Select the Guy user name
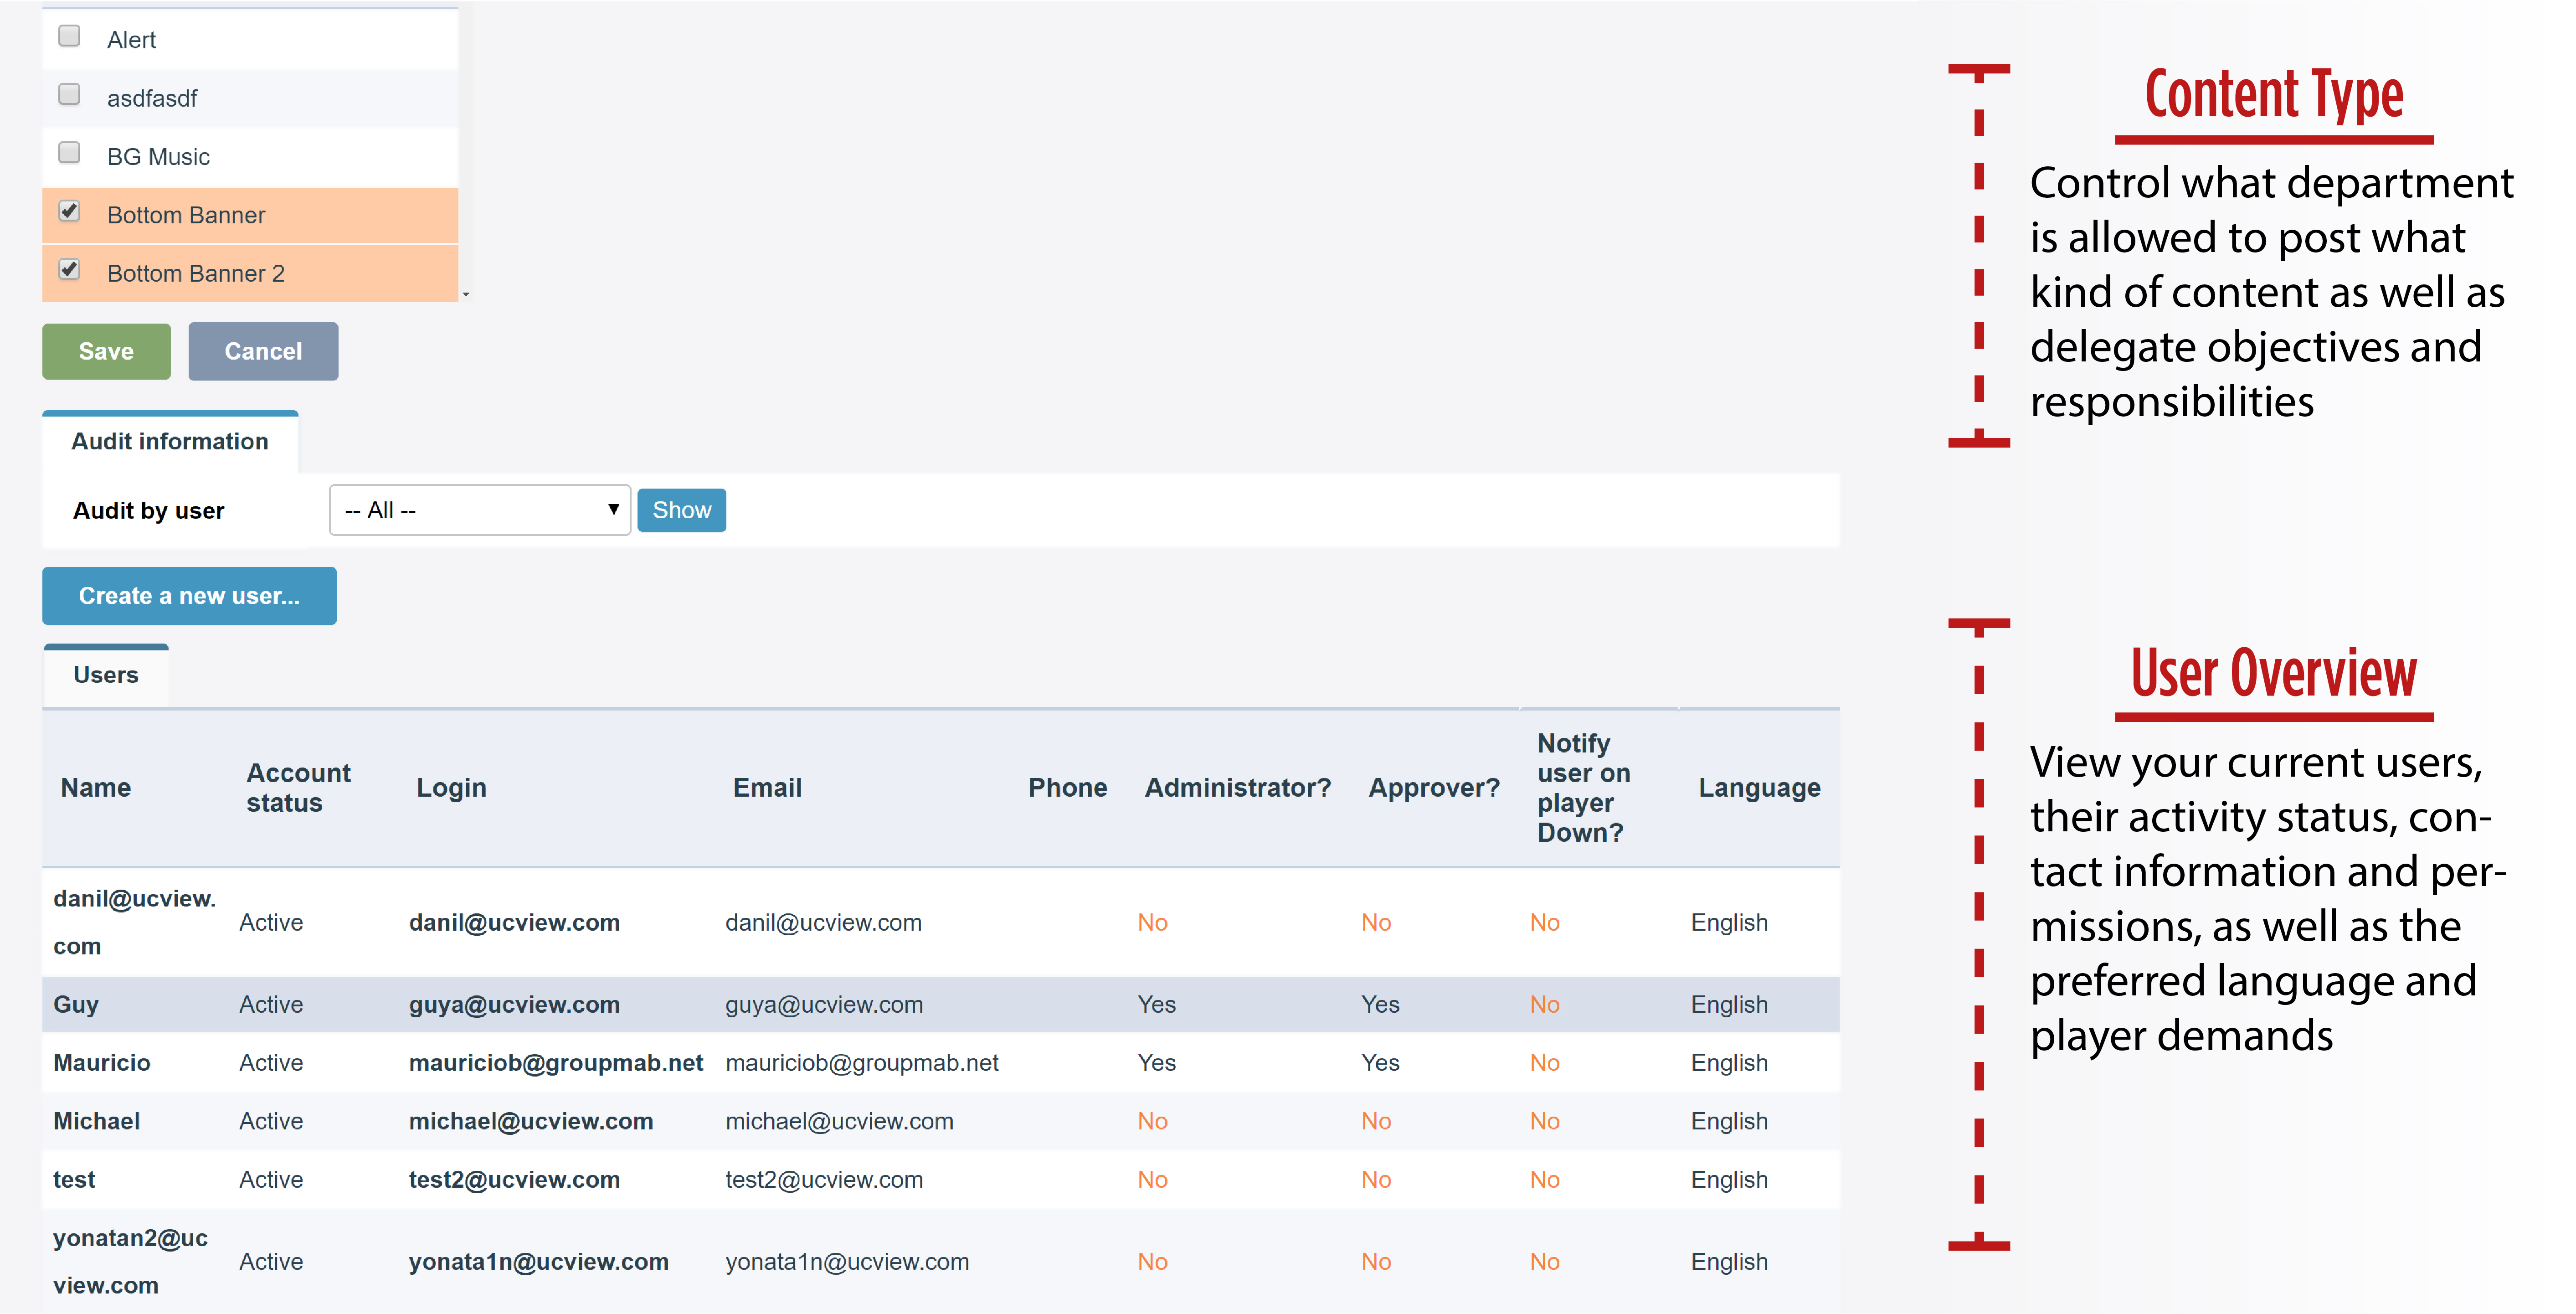 click(76, 1004)
